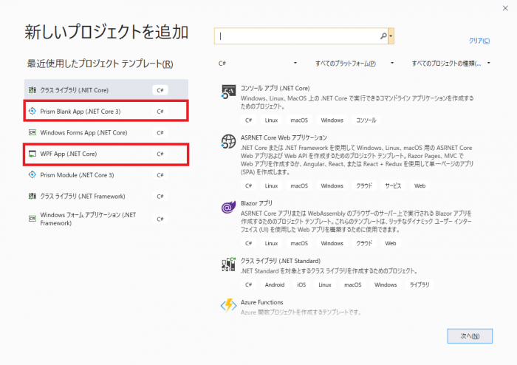Click the WPF App (.NET Core) icon

coord(32,154)
